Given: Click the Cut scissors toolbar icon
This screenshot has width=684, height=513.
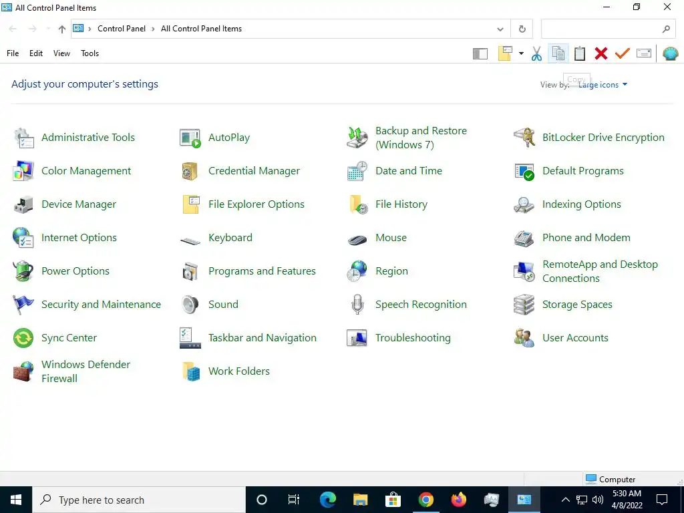Looking at the screenshot, I should point(536,53).
